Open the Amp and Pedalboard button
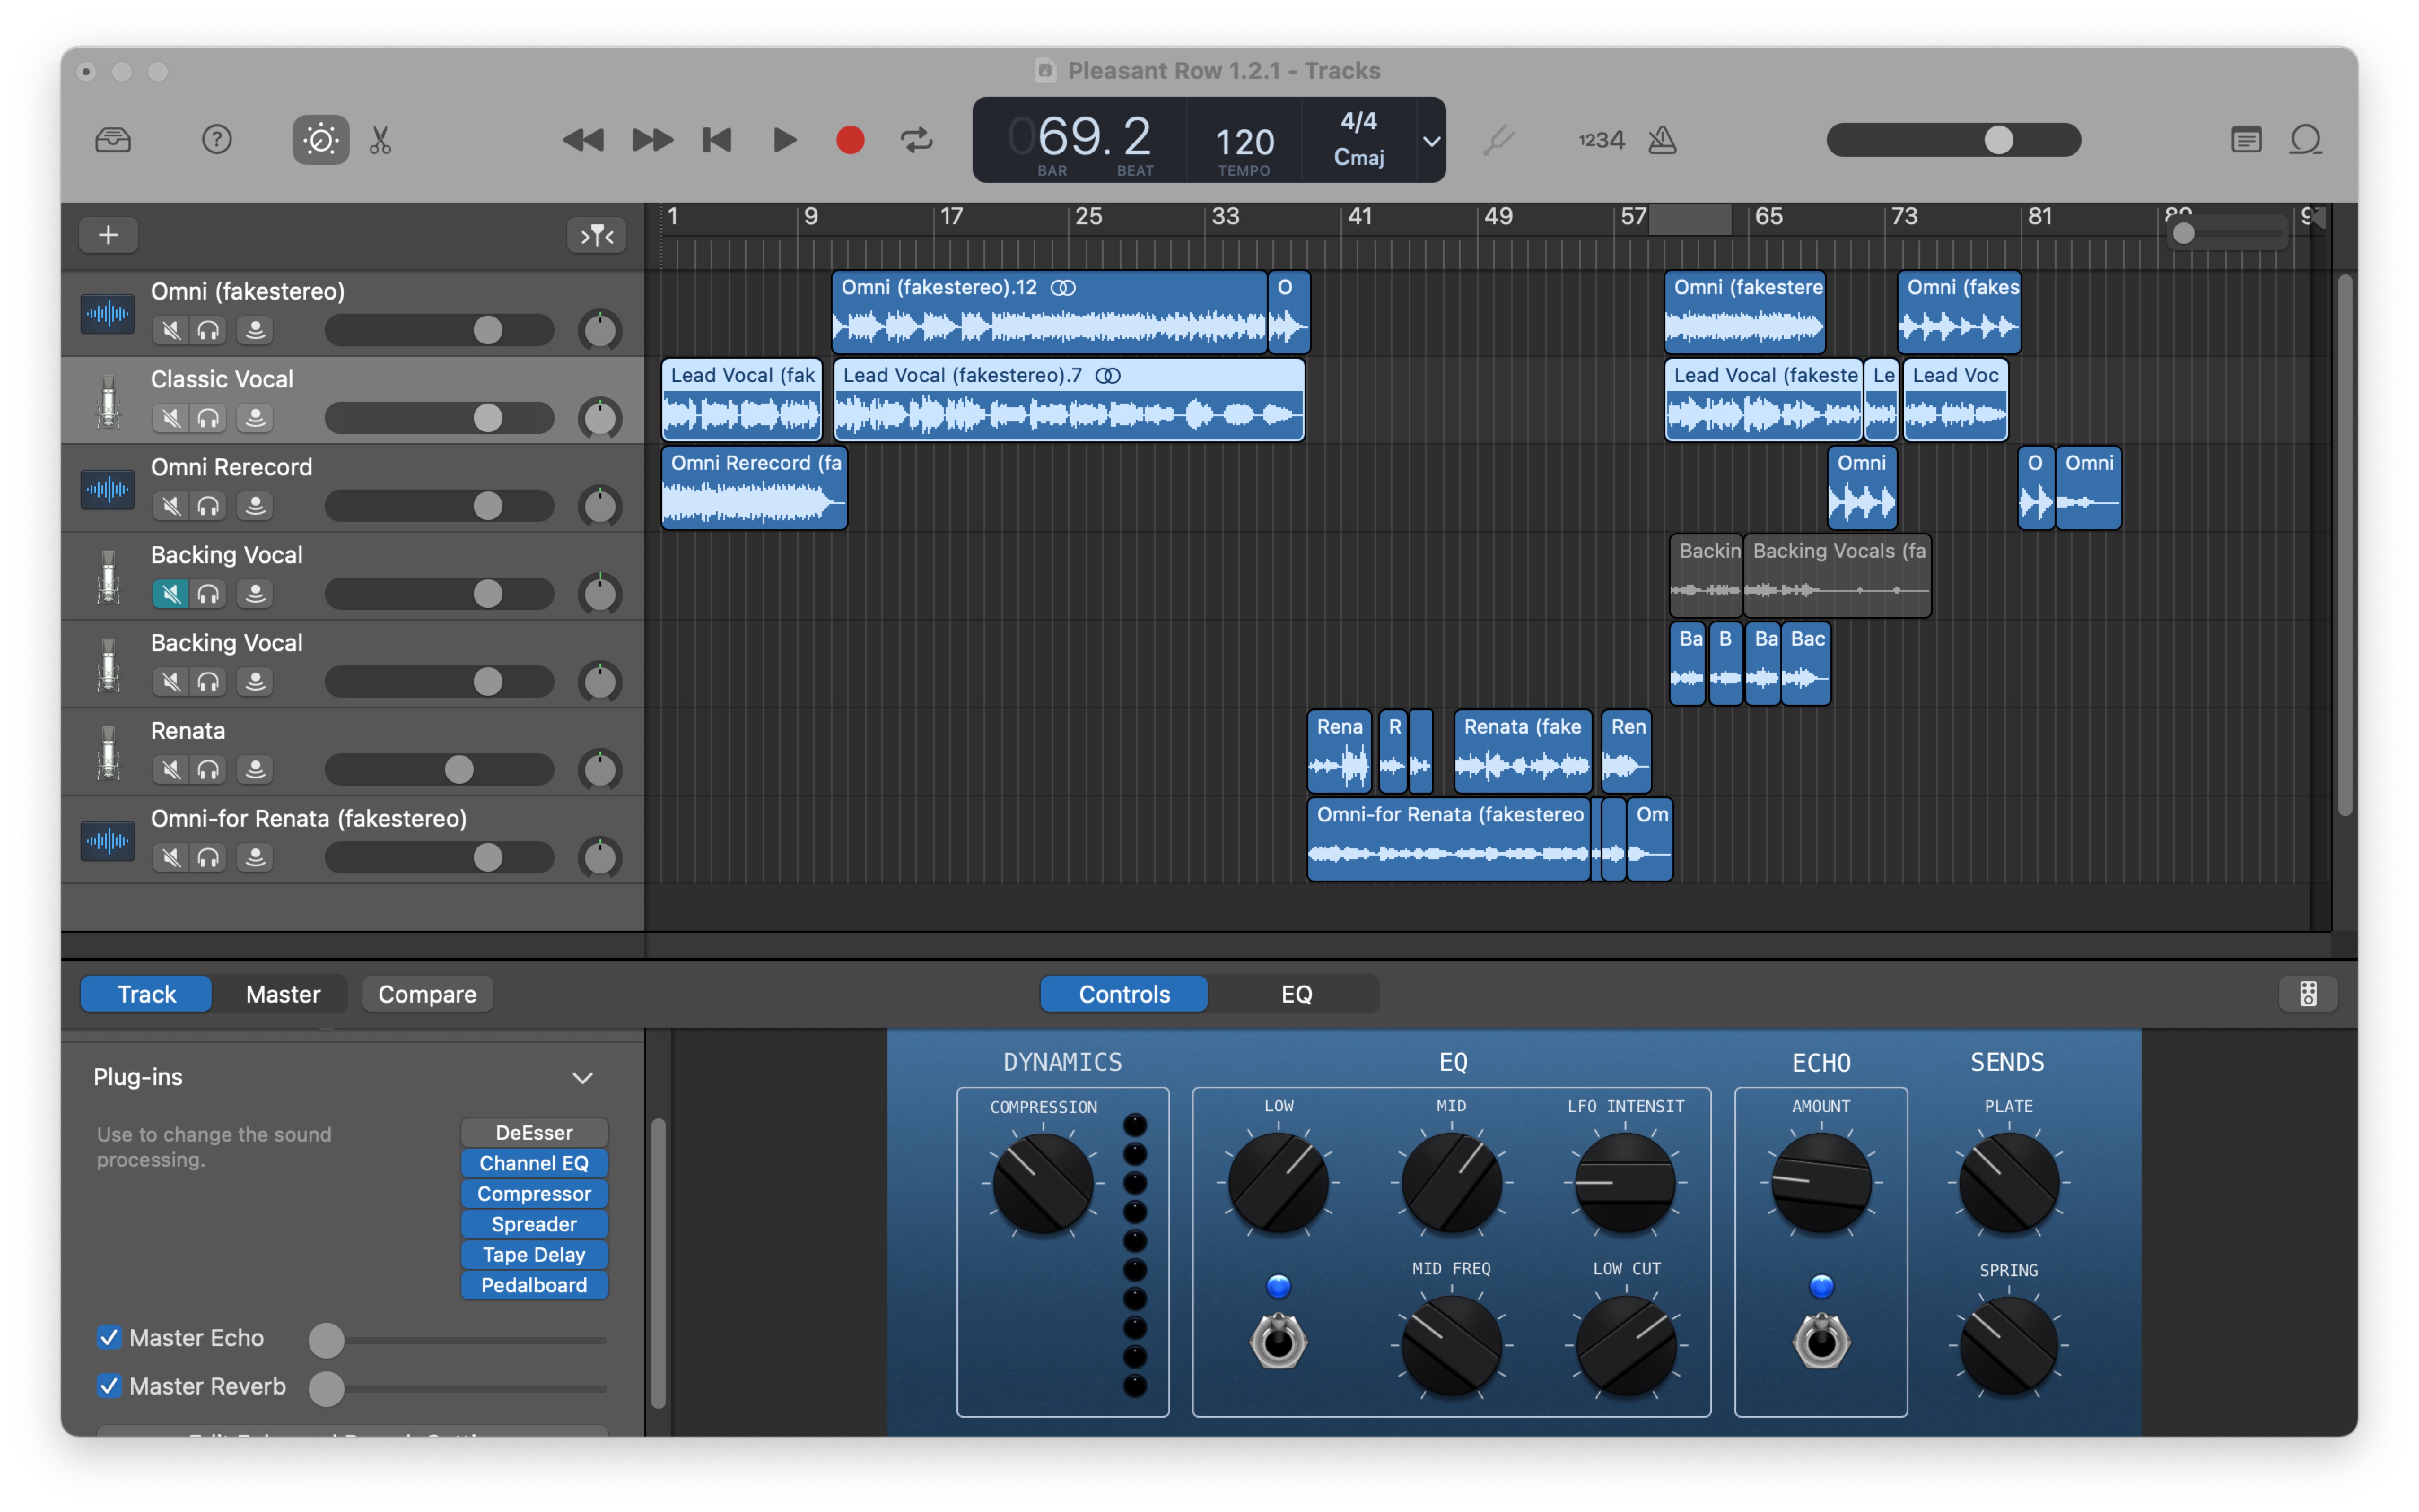 2307,994
